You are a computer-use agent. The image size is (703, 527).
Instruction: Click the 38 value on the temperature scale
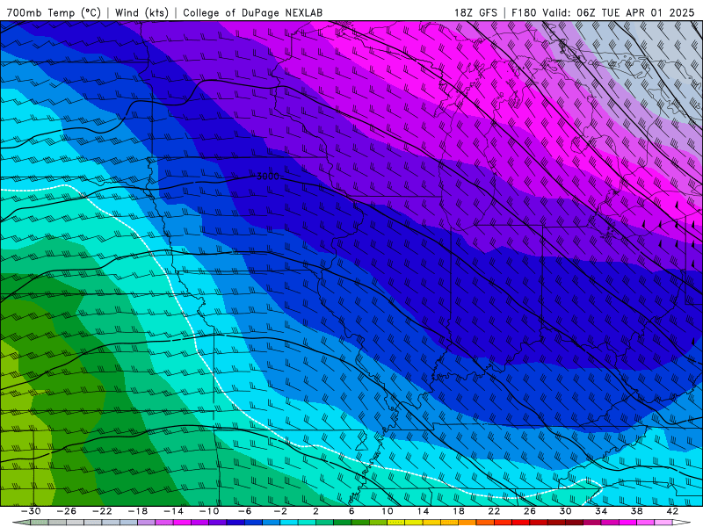point(636,511)
